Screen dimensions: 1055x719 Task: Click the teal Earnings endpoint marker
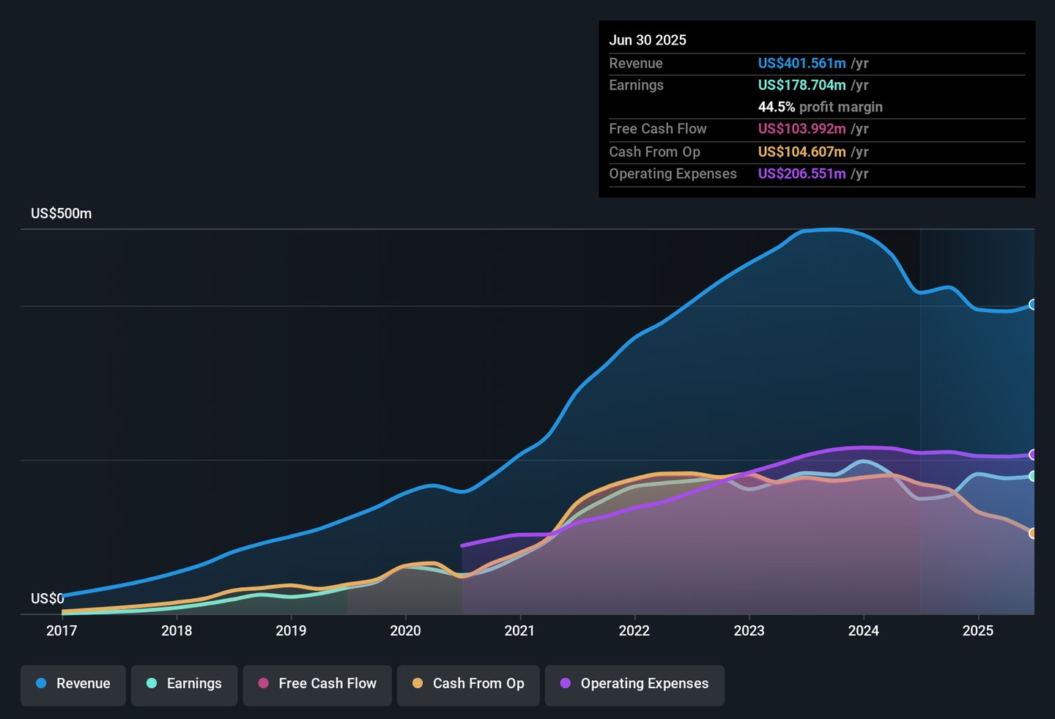coord(1033,476)
